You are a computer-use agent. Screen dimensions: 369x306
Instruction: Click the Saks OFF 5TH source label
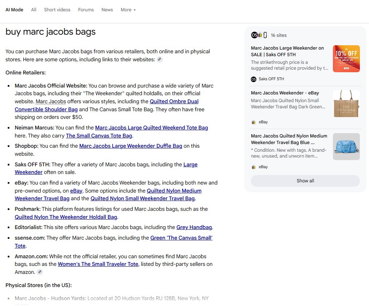pyautogui.click(x=271, y=79)
